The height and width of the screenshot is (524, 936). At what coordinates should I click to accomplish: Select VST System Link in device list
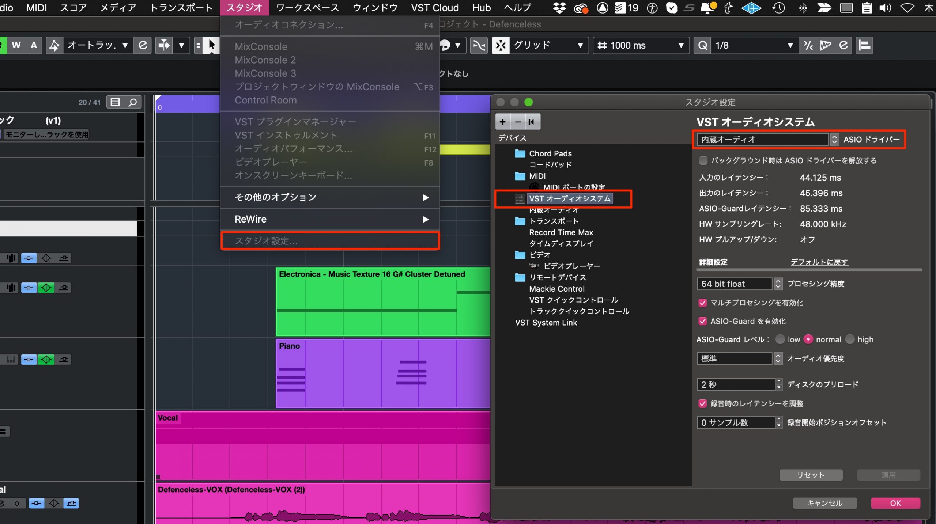tap(546, 323)
